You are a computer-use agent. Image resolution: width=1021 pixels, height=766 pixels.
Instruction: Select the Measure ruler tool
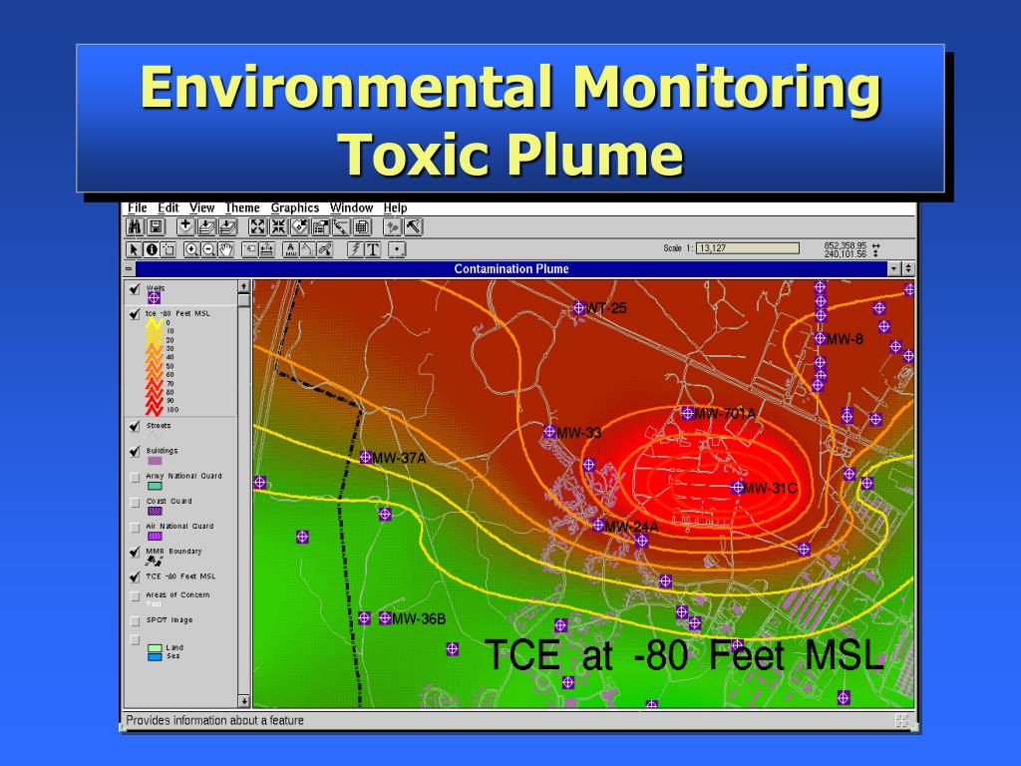pyautogui.click(x=266, y=249)
